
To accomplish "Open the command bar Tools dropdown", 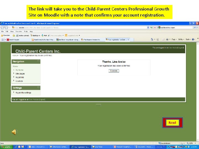I will tap(188, 39).
